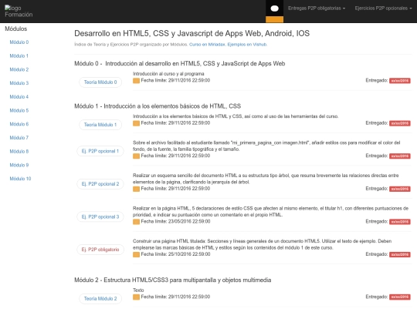The image size is (417, 312).
Task: Open the Ej. P2P opcional 3 button
Action: [100, 216]
